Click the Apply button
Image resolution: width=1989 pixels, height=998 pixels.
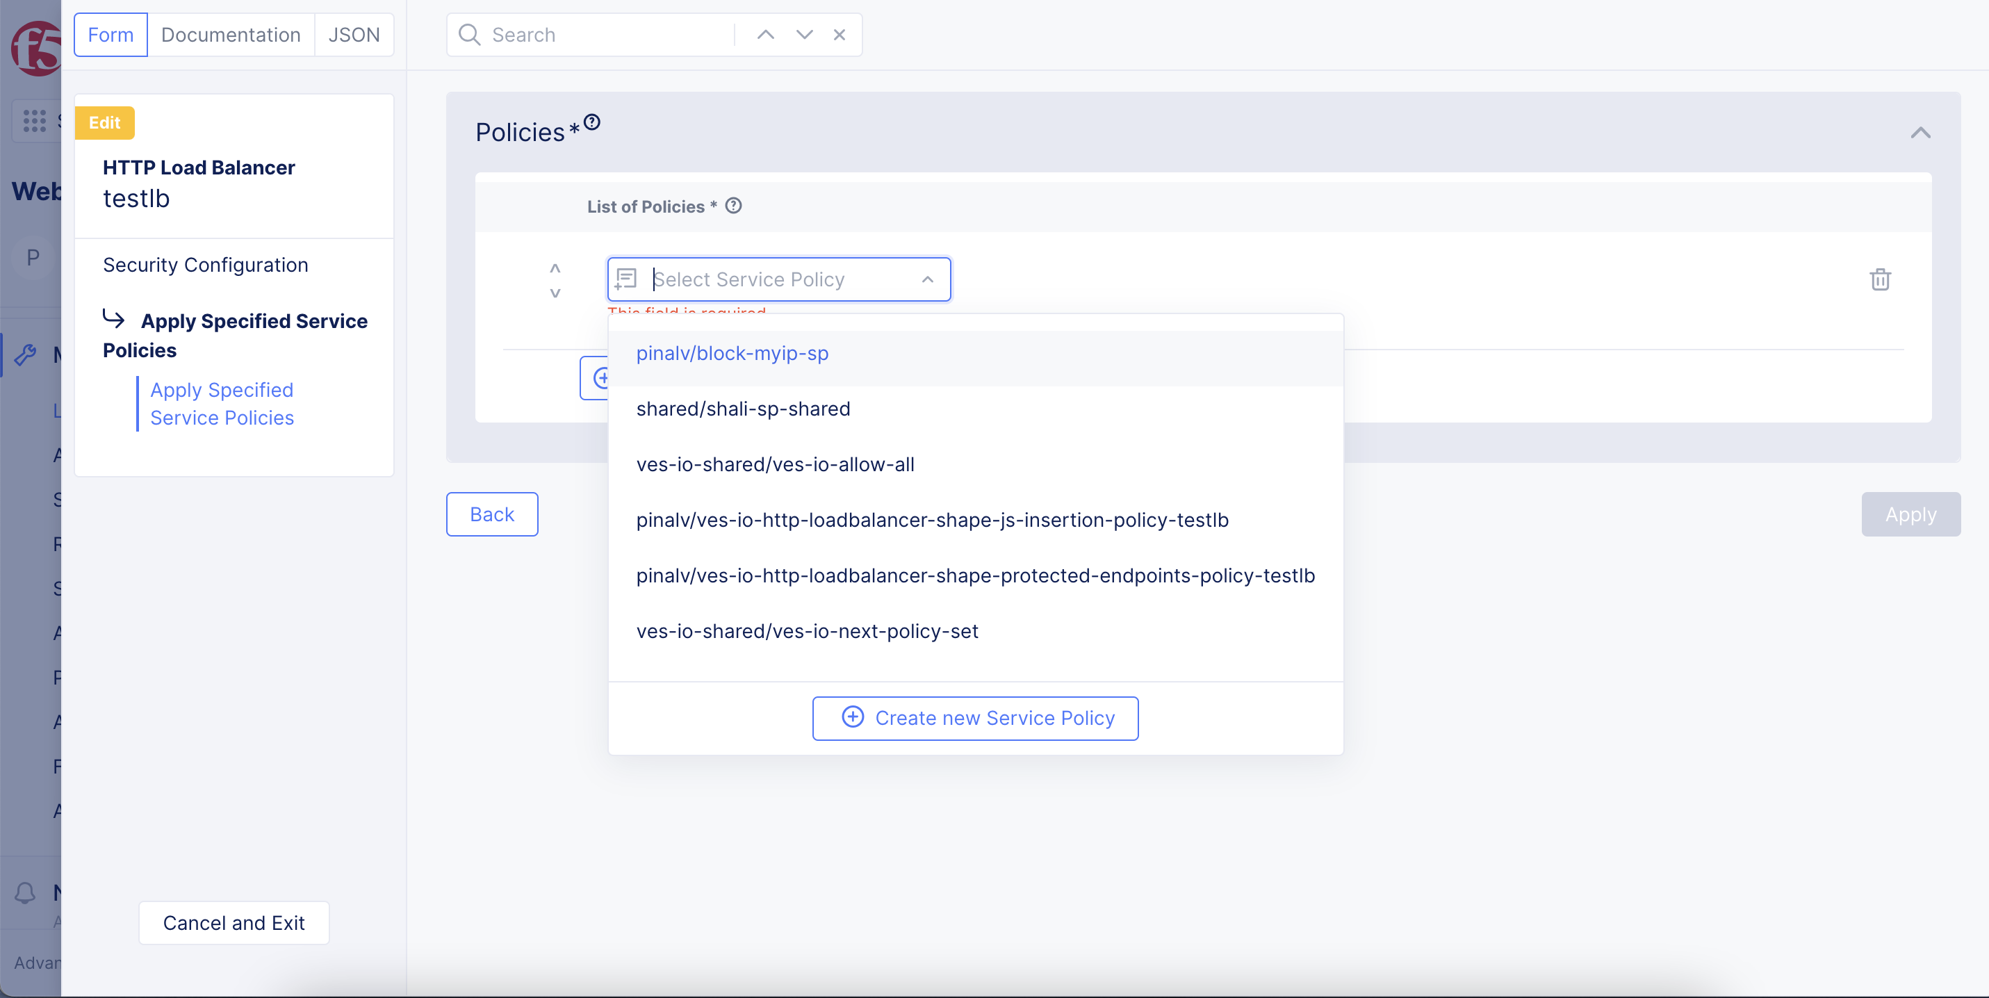click(1910, 514)
